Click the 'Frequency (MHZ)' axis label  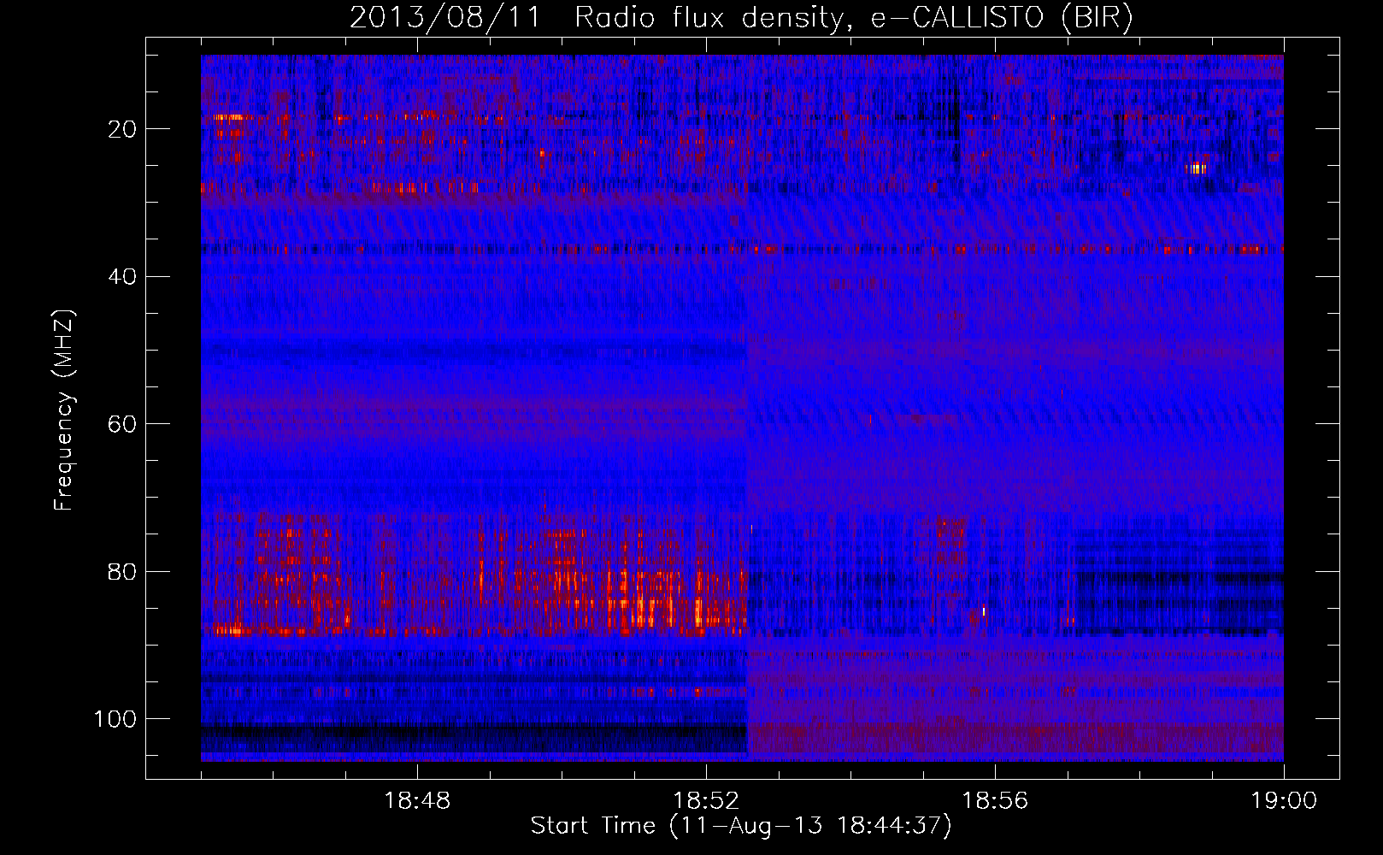coord(64,410)
